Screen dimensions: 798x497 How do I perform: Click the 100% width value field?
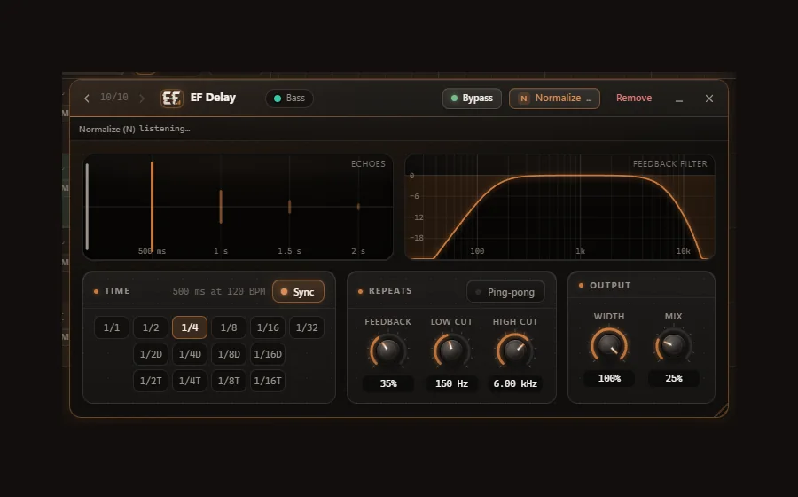(x=609, y=378)
